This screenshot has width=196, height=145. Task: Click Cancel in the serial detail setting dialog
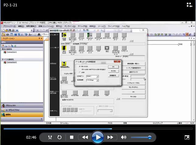tap(114, 71)
